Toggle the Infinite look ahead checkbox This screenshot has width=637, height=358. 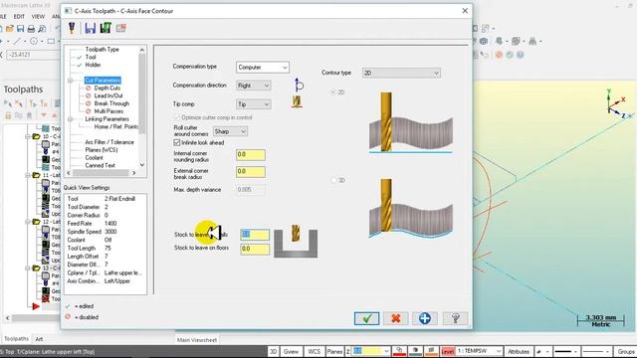click(177, 142)
